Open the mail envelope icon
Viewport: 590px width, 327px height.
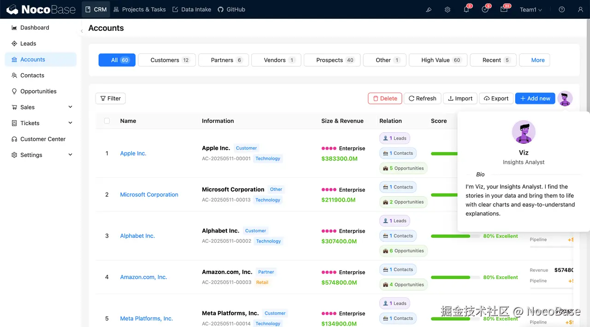(504, 9)
